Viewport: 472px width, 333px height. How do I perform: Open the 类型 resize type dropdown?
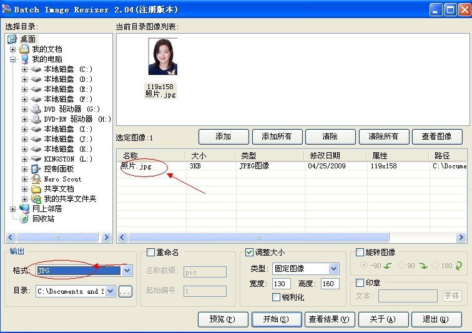pos(333,269)
